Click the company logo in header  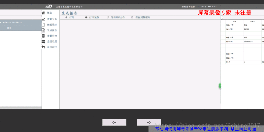point(49,7)
